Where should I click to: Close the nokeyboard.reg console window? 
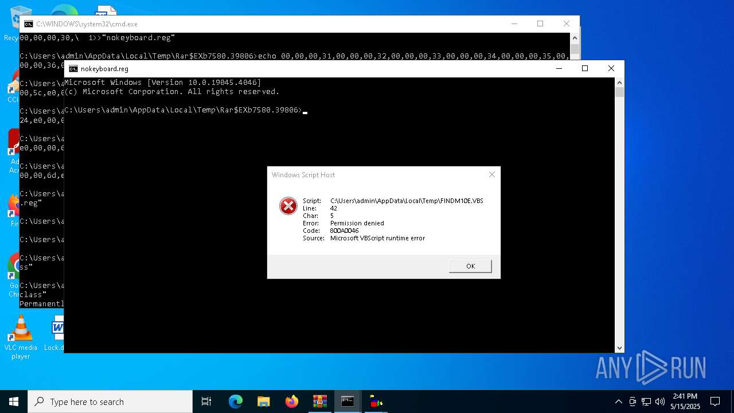[611, 68]
